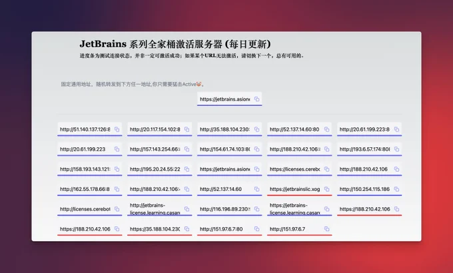
Task: Copy the http://20.117.154.102 server URL
Action: tap(187, 129)
